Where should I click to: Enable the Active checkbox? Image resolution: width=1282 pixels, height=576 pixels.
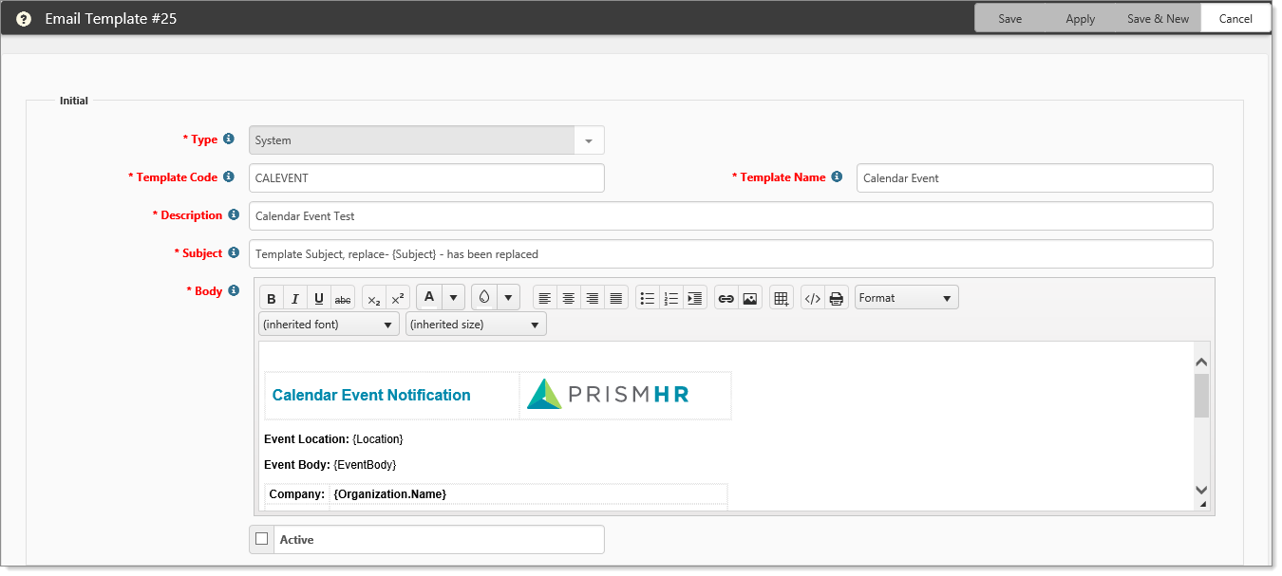262,539
